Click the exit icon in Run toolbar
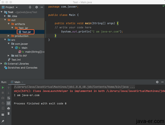The image size is (165, 125). [3, 108]
